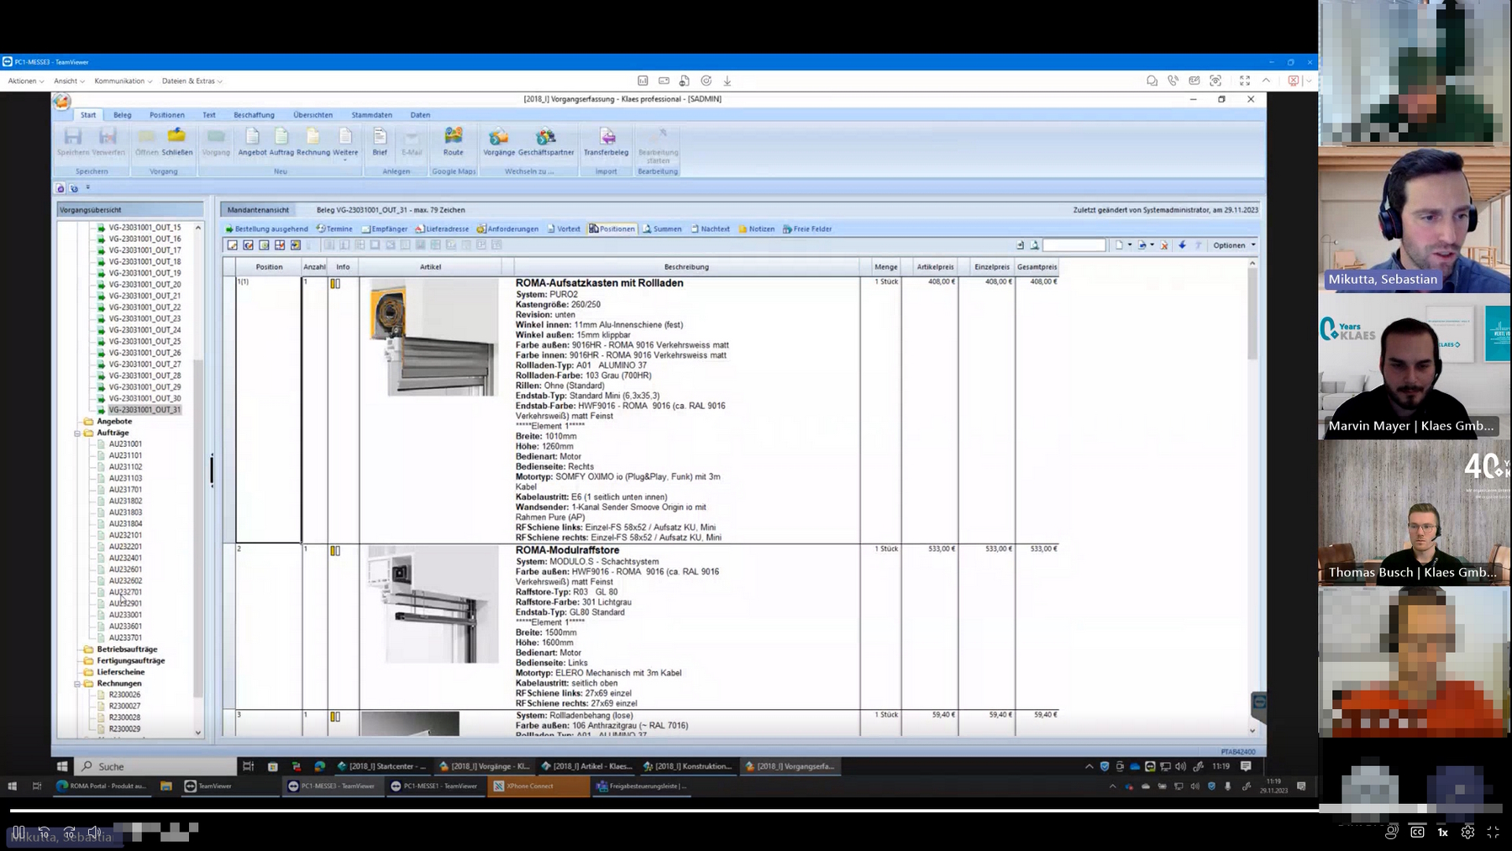Open the Text ribbon tab

click(x=209, y=115)
